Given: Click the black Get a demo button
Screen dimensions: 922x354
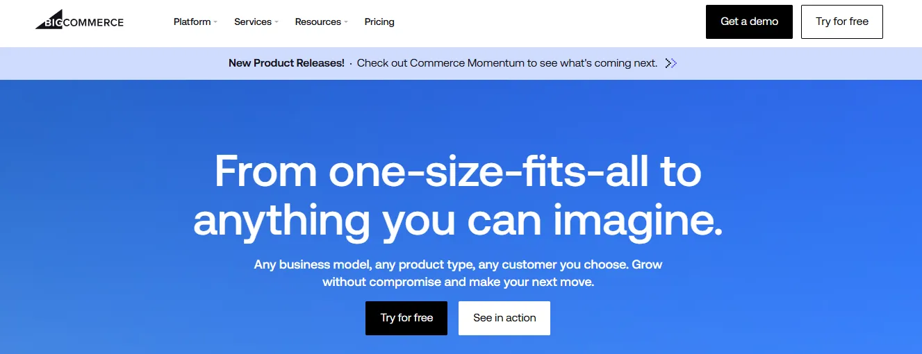Looking at the screenshot, I should [749, 22].
